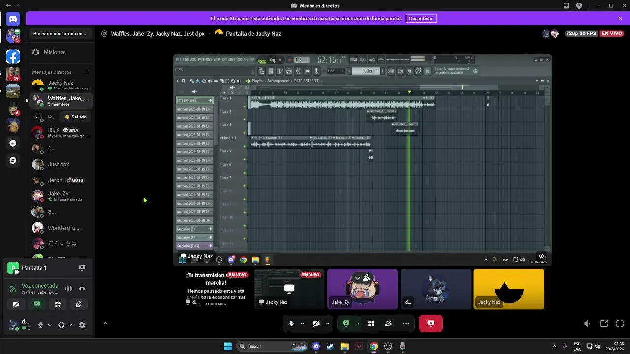This screenshot has height=354, width=630.
Task: Create a new DM with plus icon
Action: coord(87,72)
